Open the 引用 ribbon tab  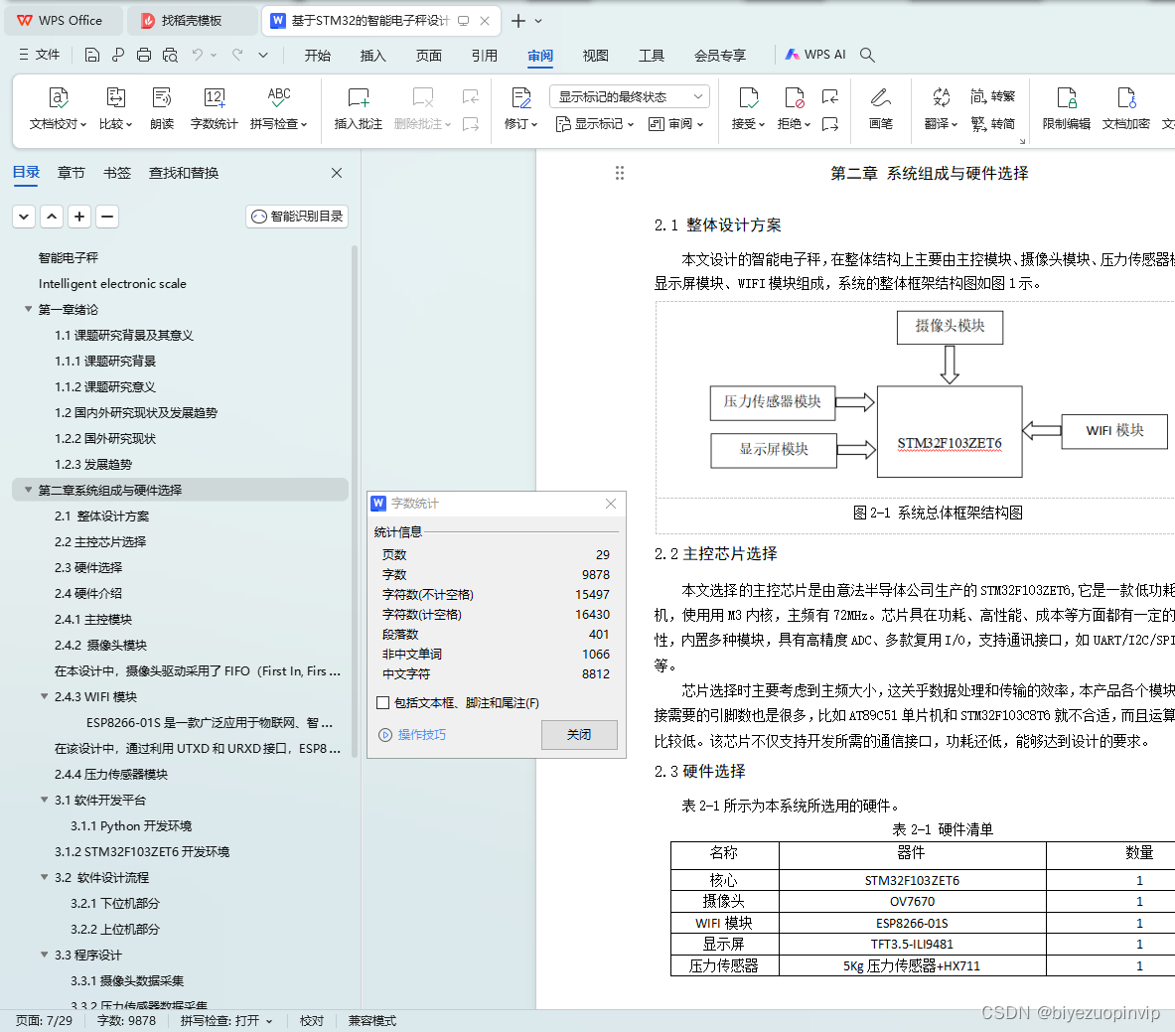point(485,56)
